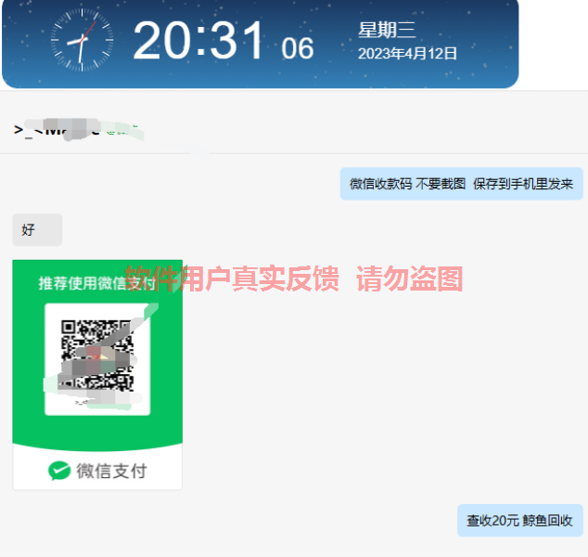Click the 查收20元 鲸鱼回收 message bubble

[x=519, y=521]
